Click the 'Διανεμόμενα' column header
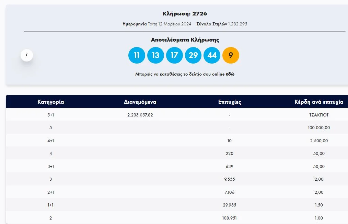Viewport: 348px width, 224px height. pyautogui.click(x=140, y=102)
